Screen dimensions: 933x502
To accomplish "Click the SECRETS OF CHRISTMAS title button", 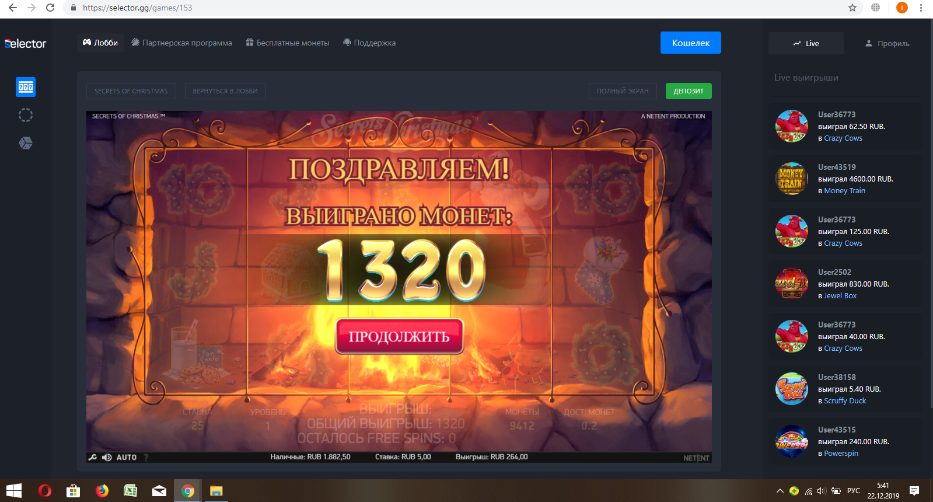I will click(x=131, y=91).
